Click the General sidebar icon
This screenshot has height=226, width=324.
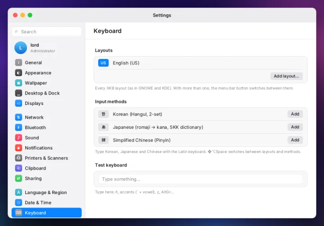coord(18,63)
